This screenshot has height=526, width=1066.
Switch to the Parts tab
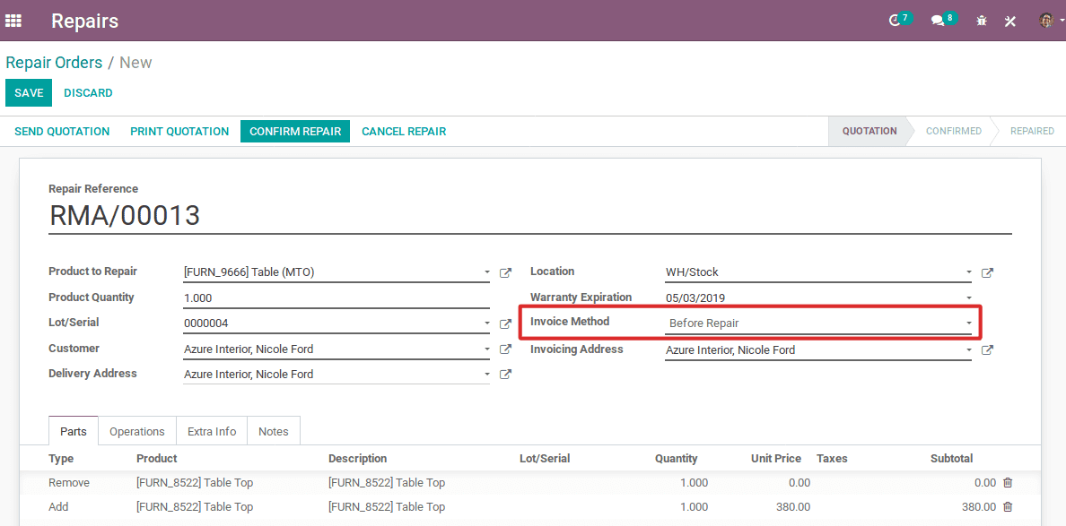click(x=74, y=431)
